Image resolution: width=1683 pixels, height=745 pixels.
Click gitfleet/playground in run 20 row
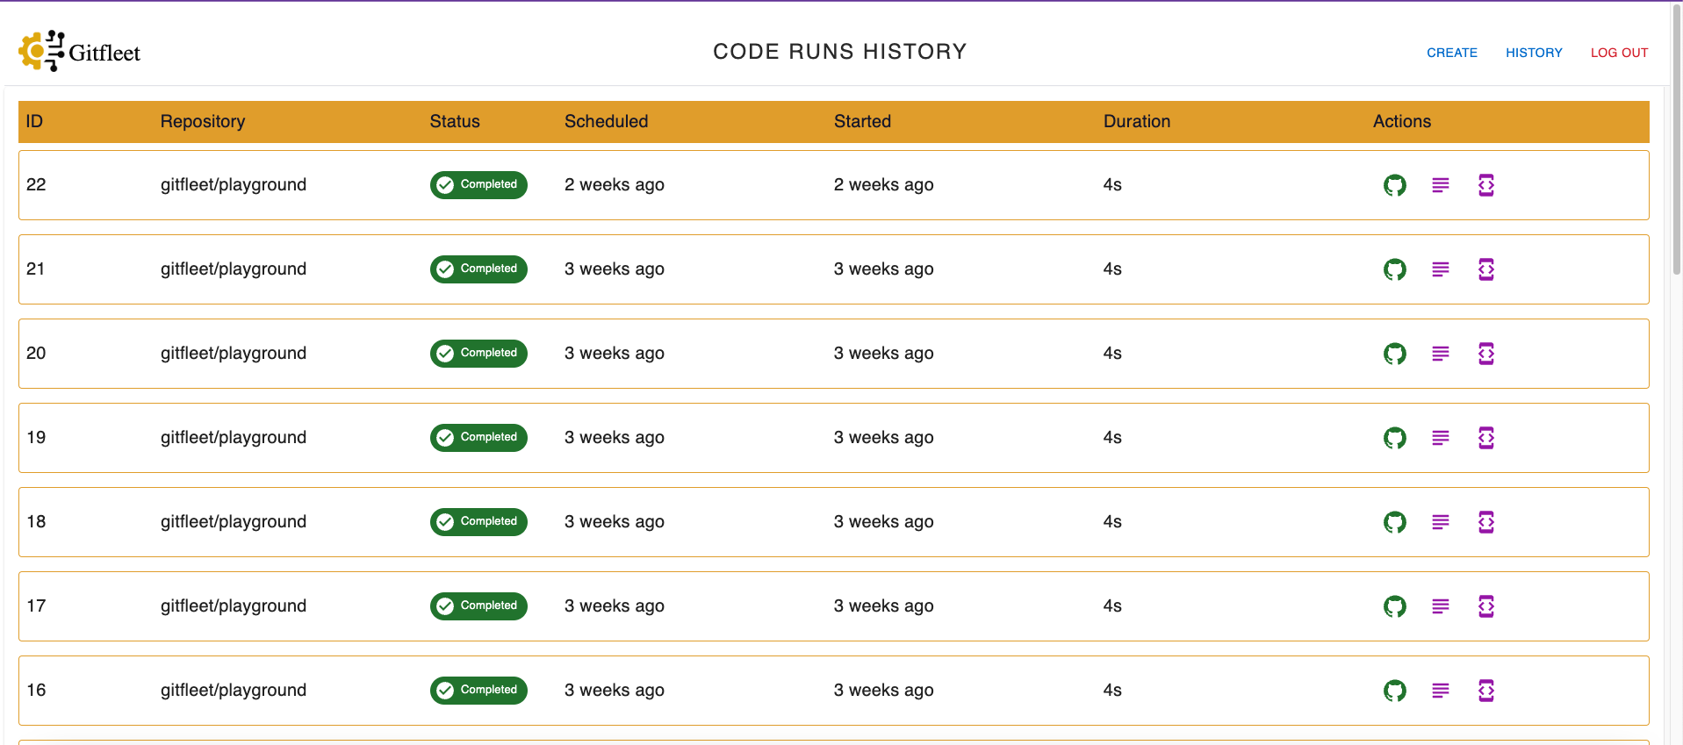(x=234, y=354)
